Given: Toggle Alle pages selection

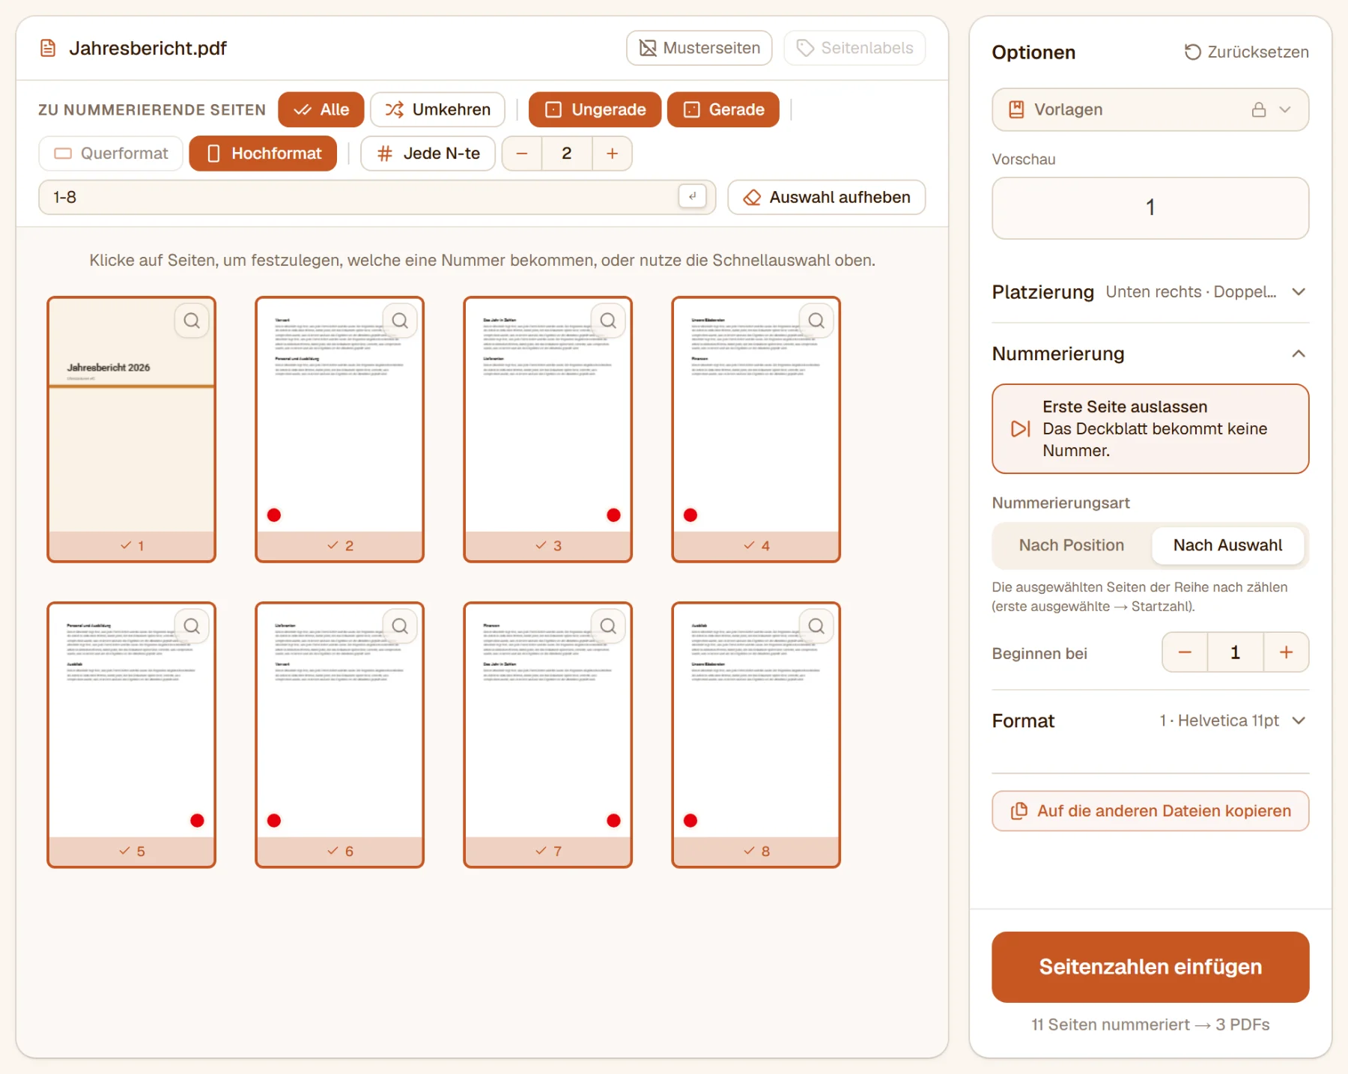Looking at the screenshot, I should click(x=321, y=109).
